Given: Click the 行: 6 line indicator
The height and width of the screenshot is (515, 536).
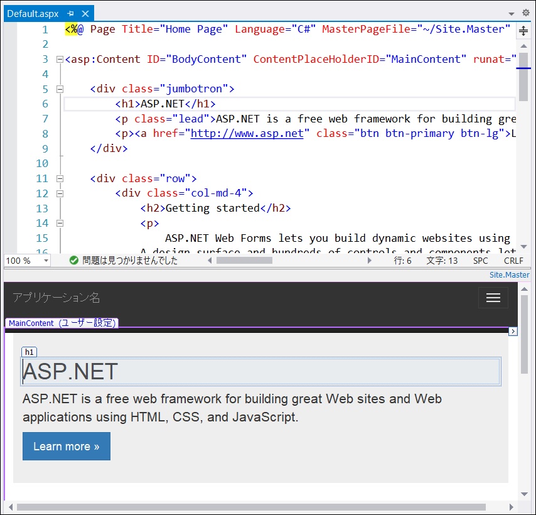Looking at the screenshot, I should (x=402, y=261).
